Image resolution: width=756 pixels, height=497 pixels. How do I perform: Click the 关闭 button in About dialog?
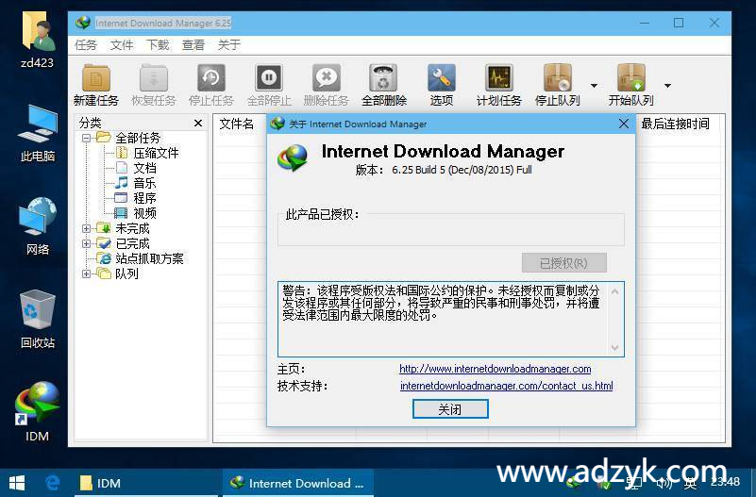[x=450, y=409]
